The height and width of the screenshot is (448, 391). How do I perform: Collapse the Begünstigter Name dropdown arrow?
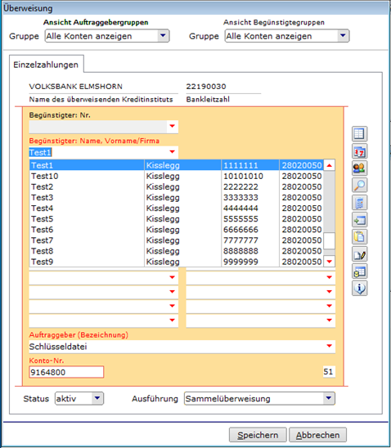click(172, 152)
